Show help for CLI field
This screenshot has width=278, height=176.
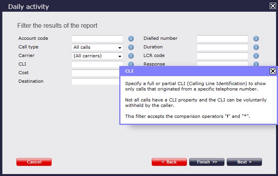(x=131, y=64)
